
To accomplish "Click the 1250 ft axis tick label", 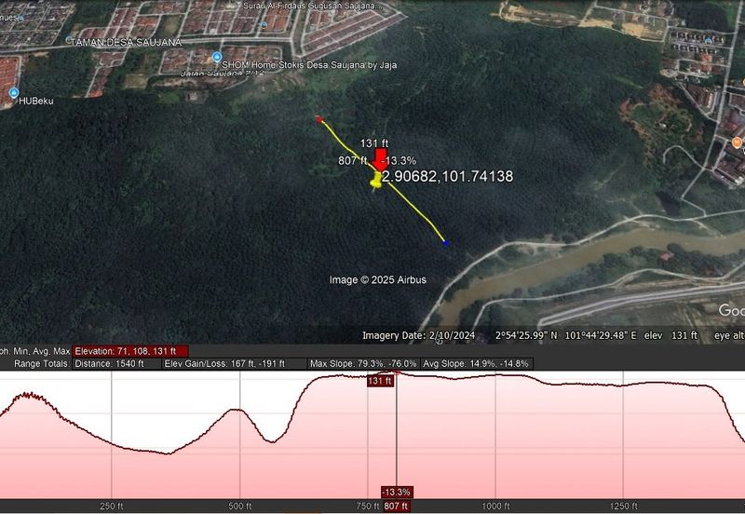I will (623, 506).
